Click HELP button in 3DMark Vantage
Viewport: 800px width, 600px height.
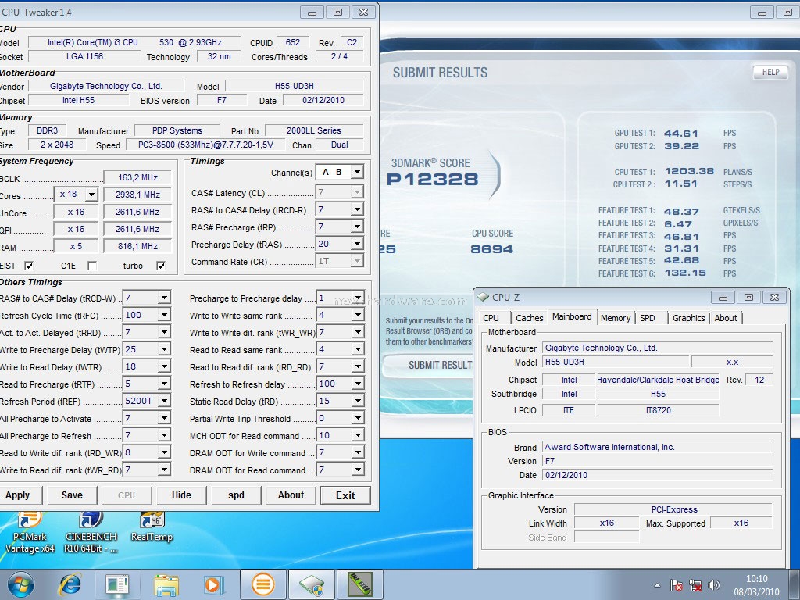pyautogui.click(x=770, y=73)
